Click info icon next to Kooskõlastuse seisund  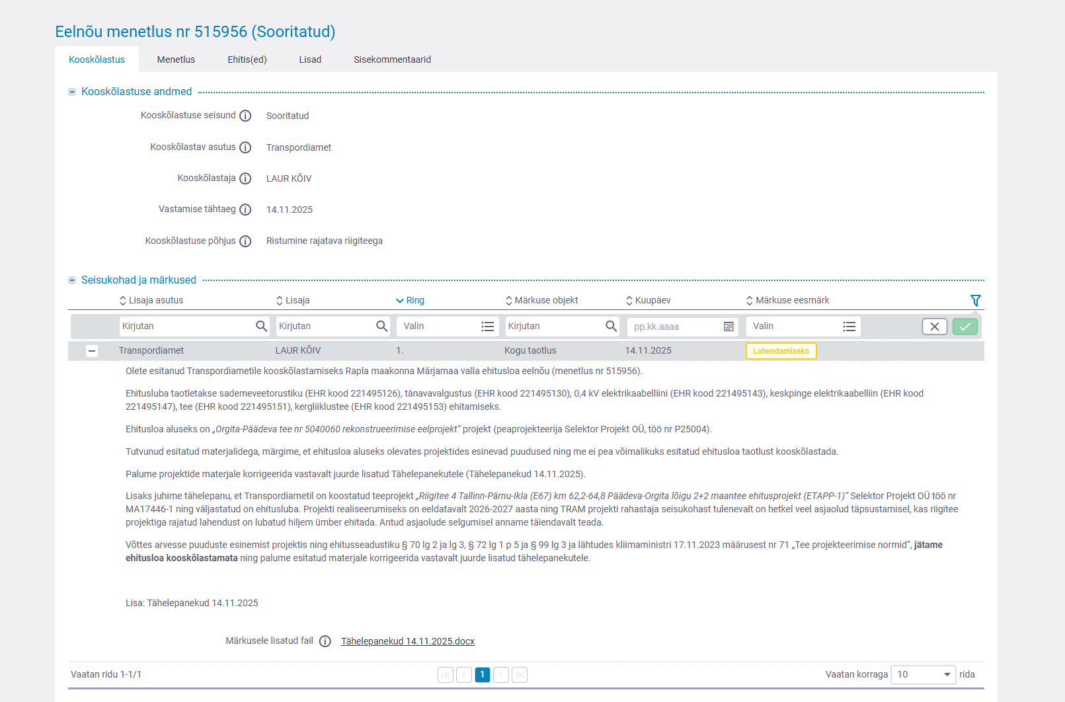(x=245, y=116)
